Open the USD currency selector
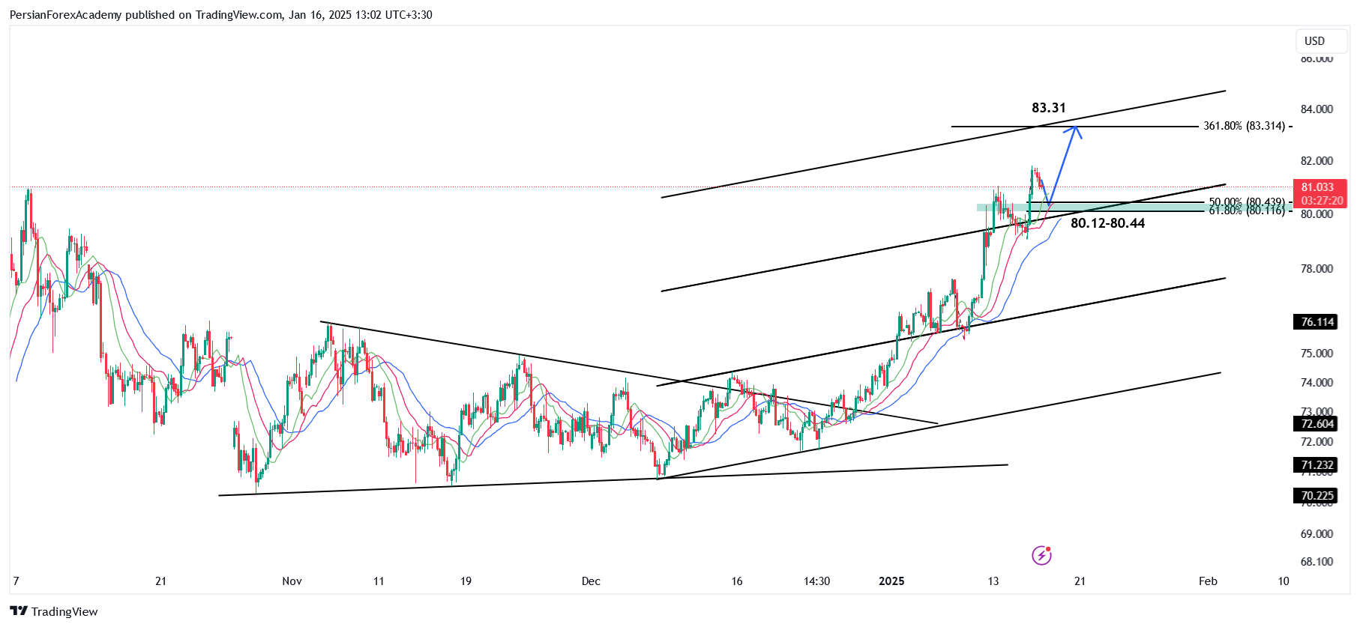 1320,41
